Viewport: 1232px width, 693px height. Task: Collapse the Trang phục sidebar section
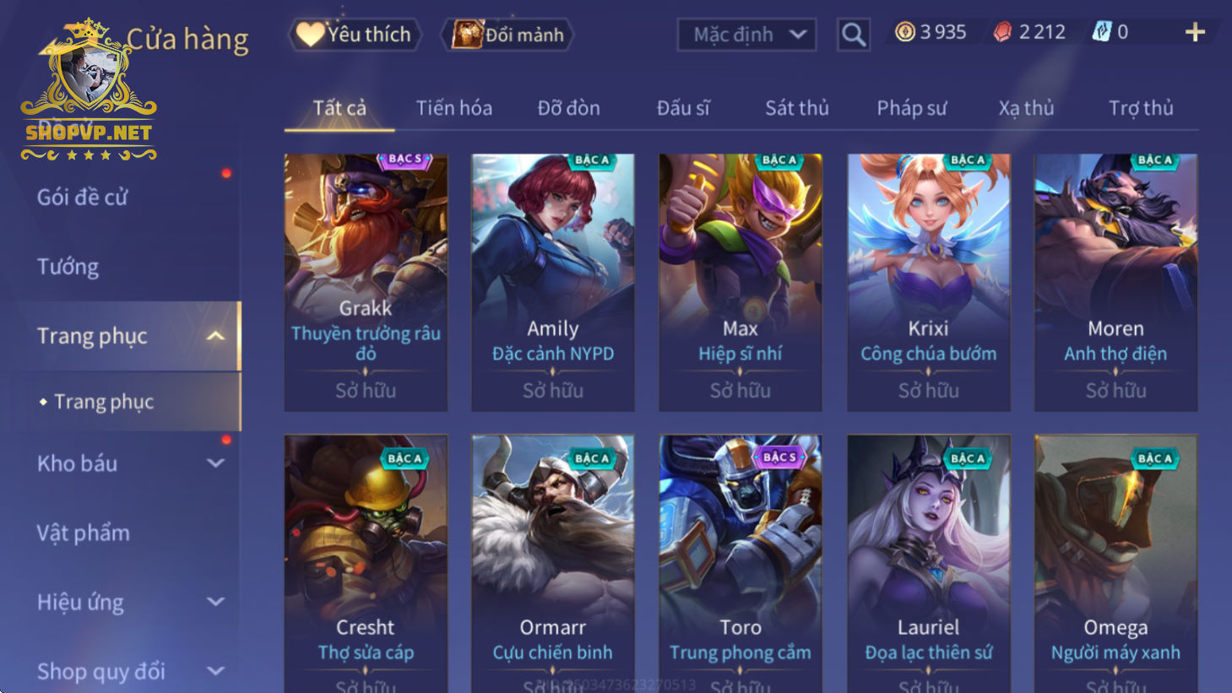[x=215, y=336]
